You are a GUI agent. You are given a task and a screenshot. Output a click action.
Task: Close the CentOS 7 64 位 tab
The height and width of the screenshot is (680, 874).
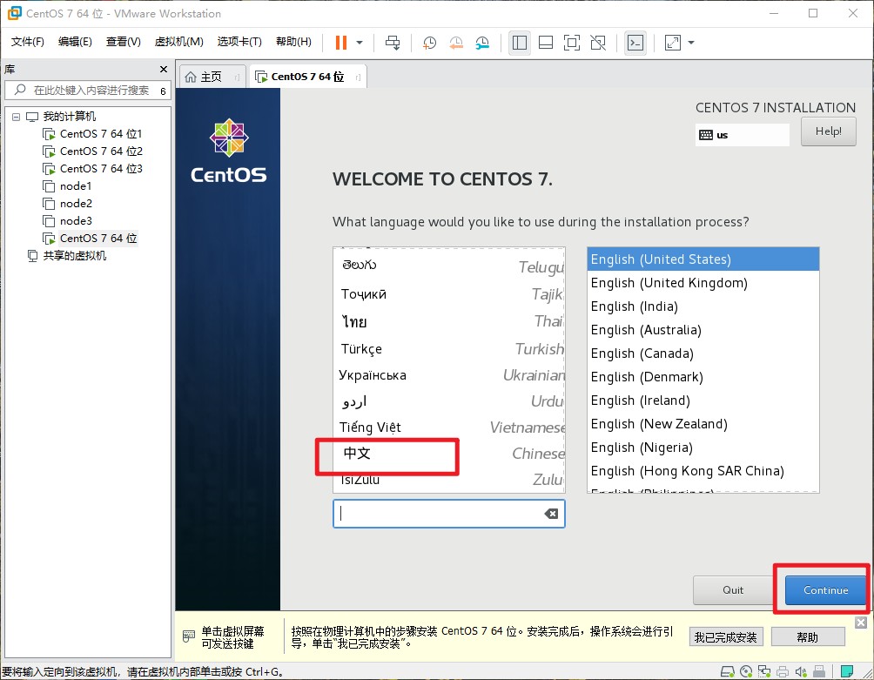click(358, 77)
